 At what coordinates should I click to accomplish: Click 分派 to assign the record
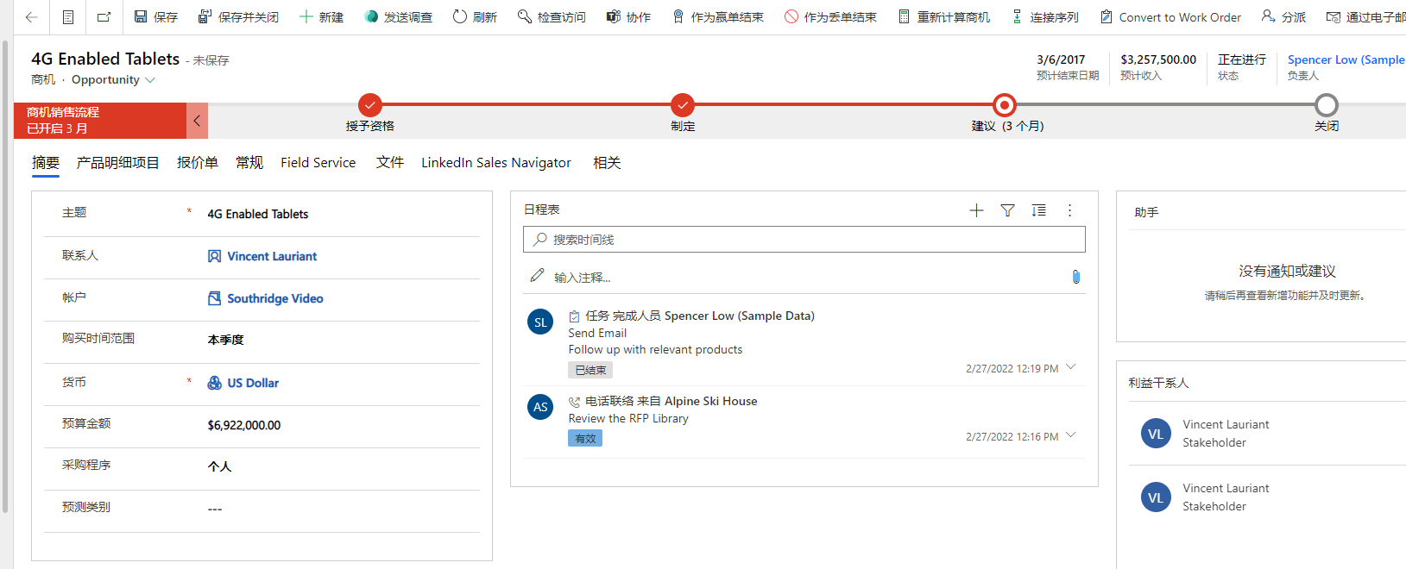[x=1283, y=16]
